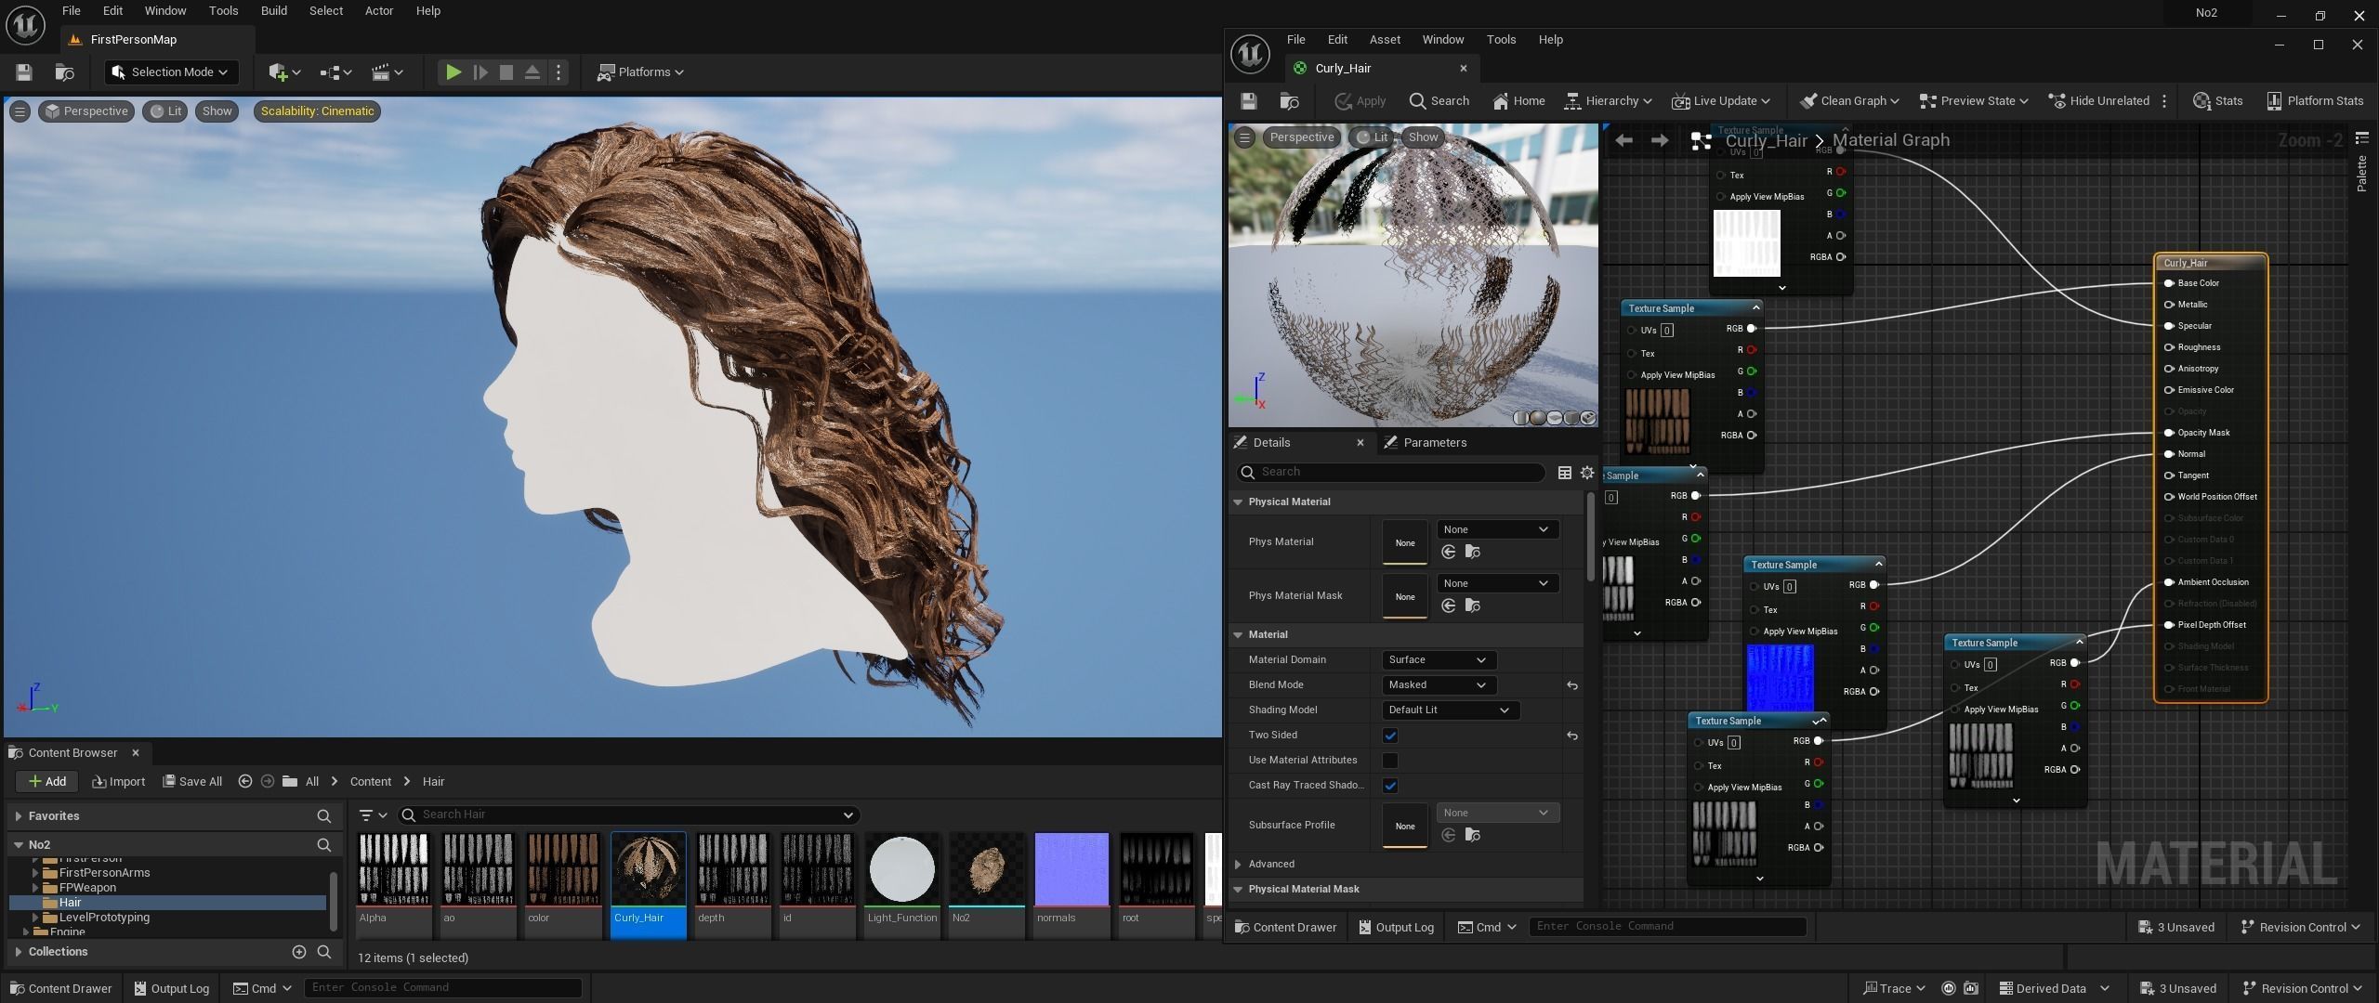The width and height of the screenshot is (2379, 1003).
Task: Go forward in the material graph navigation
Action: (1660, 140)
